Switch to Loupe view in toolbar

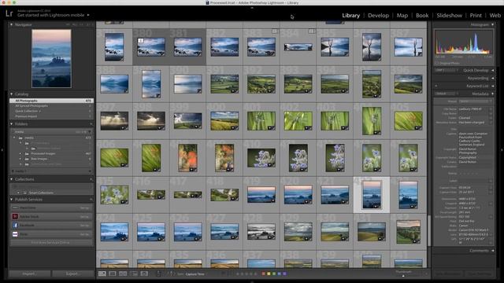[x=113, y=274]
